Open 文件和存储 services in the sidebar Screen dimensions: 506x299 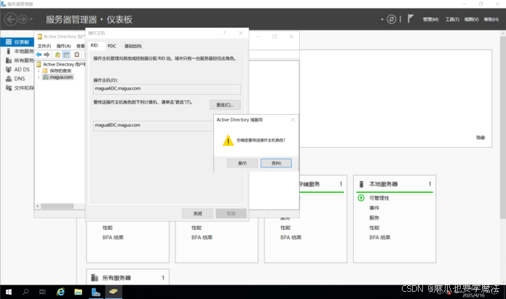[x=20, y=88]
